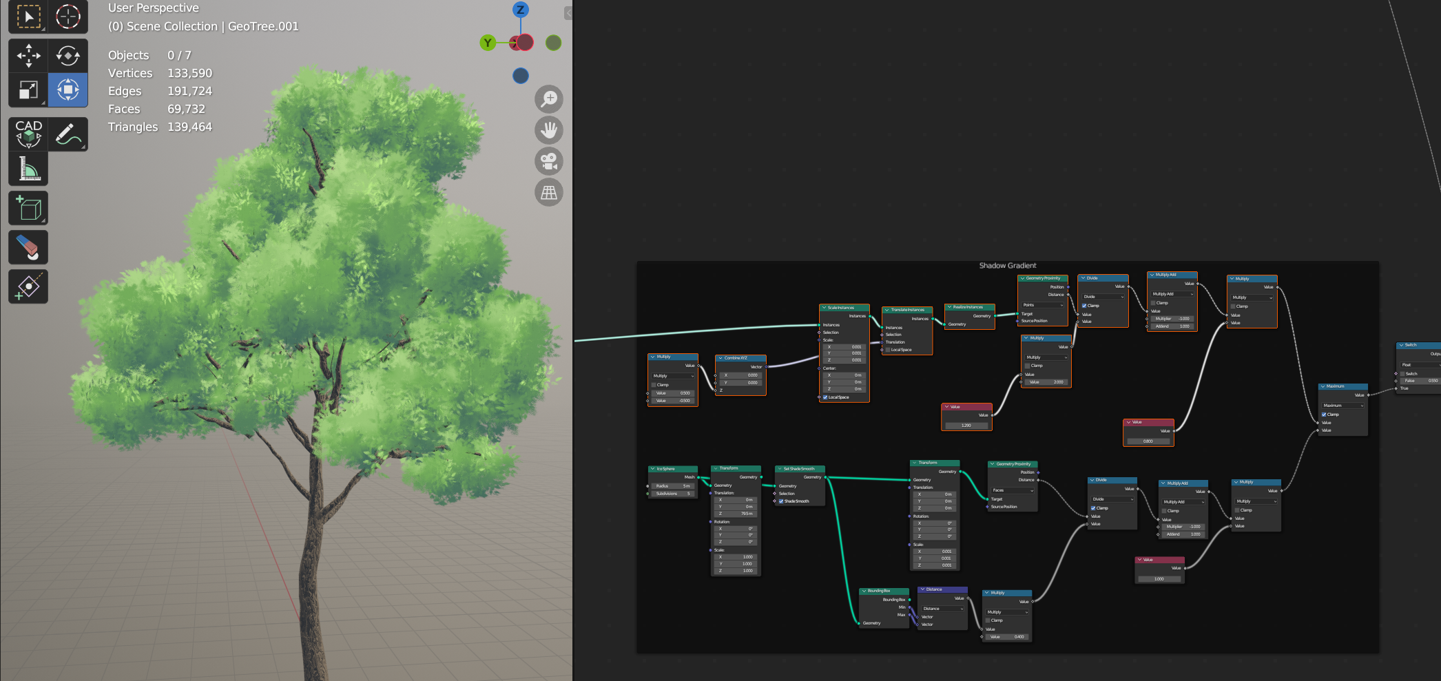
Task: Click the 1.000 field of the lower Value node
Action: tap(1159, 579)
